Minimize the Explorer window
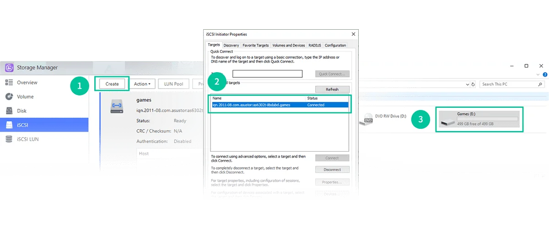The height and width of the screenshot is (232, 549). tap(511, 66)
